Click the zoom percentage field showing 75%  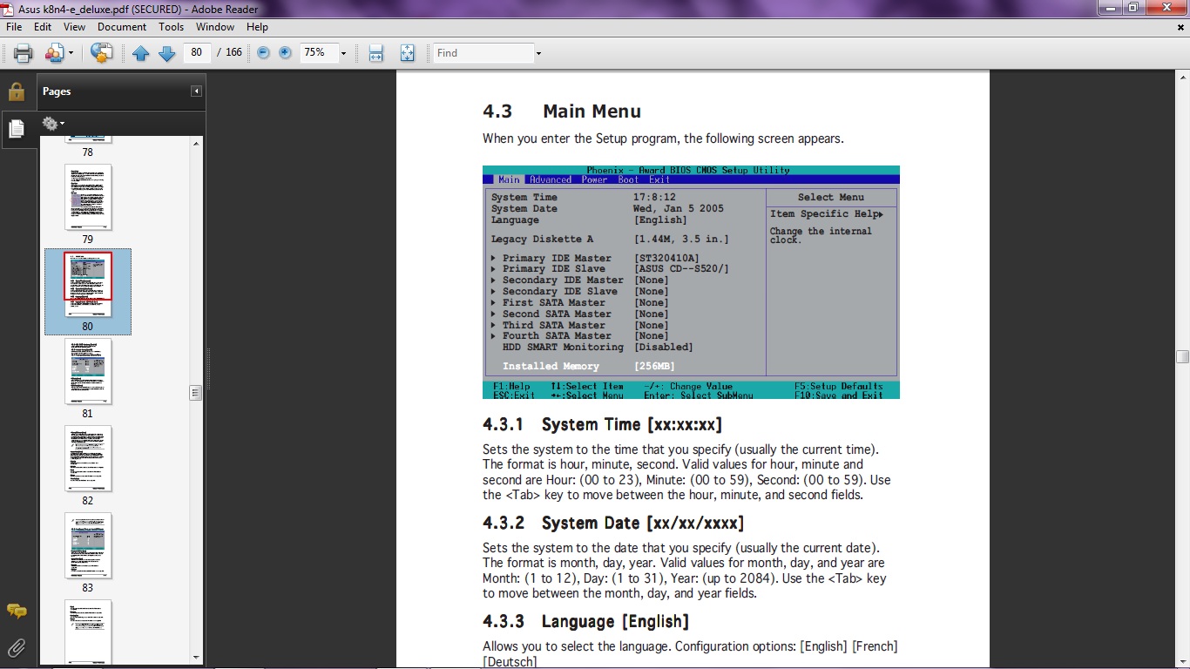click(317, 52)
